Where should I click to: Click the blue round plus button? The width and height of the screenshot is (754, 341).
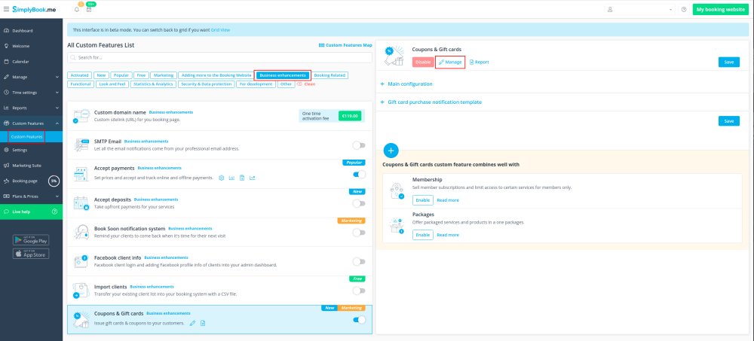[x=391, y=150]
